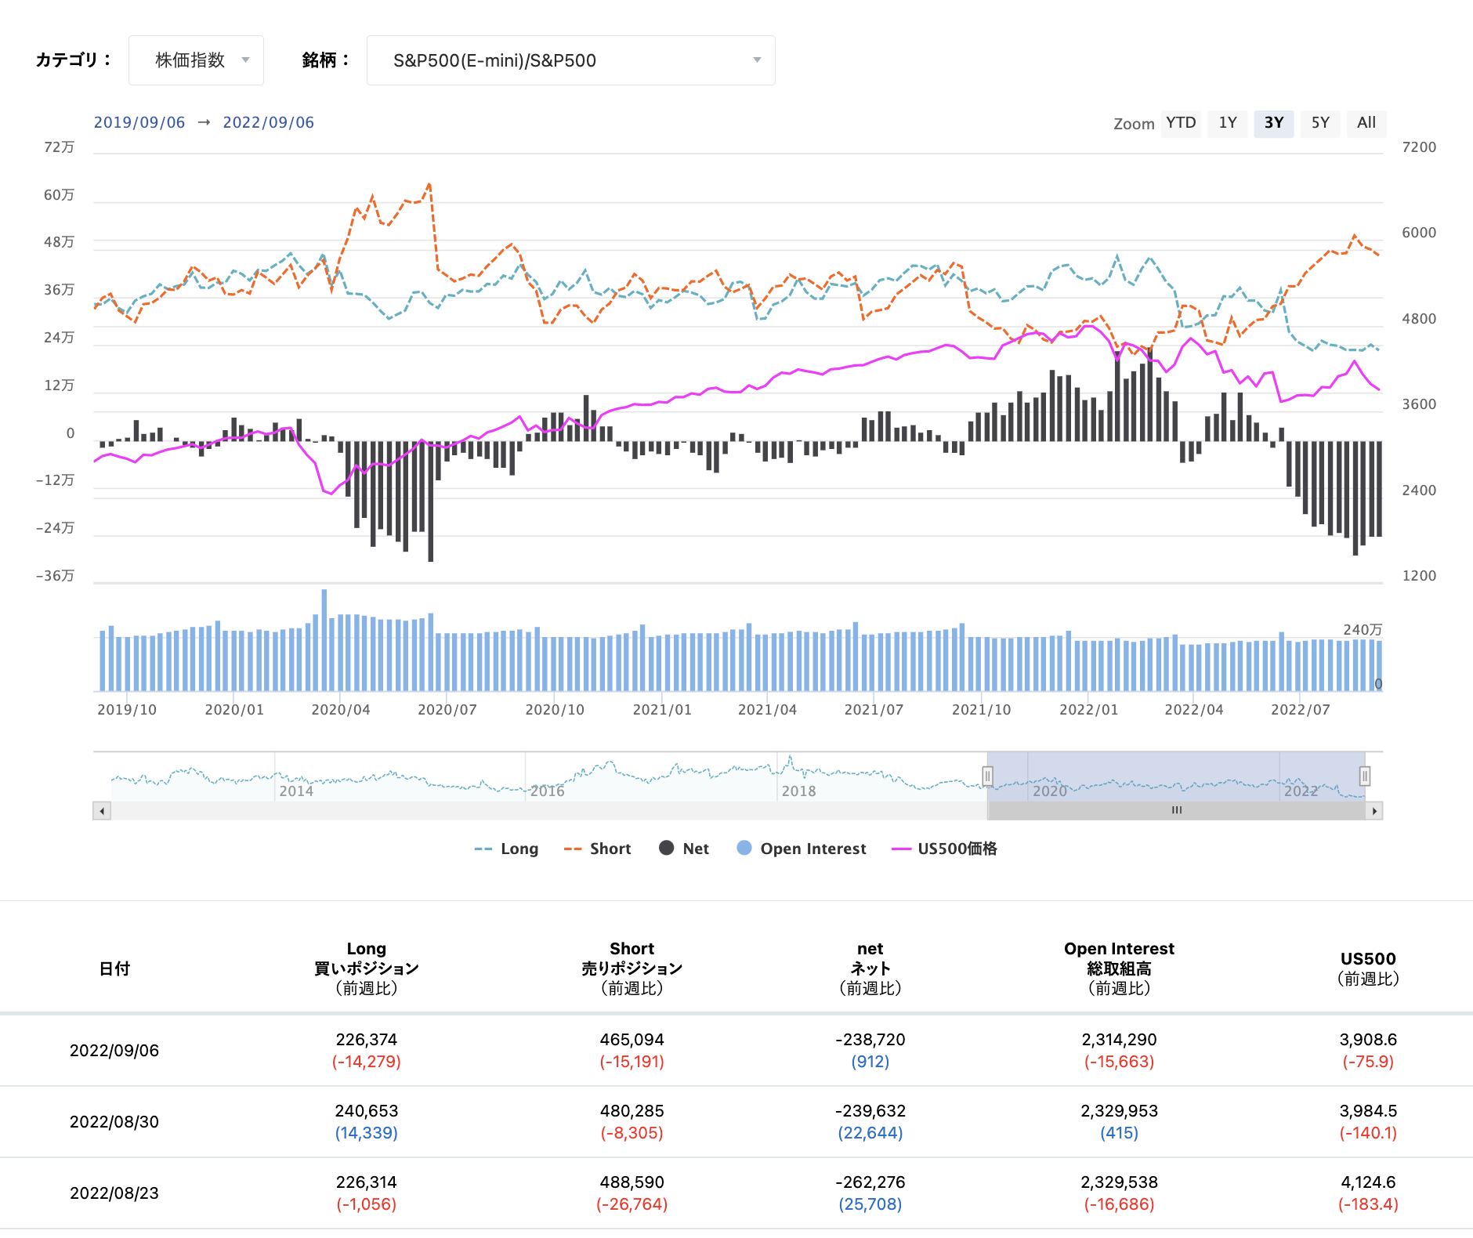The image size is (1473, 1238).
Task: Toggle the Net series in legend
Action: (x=684, y=849)
